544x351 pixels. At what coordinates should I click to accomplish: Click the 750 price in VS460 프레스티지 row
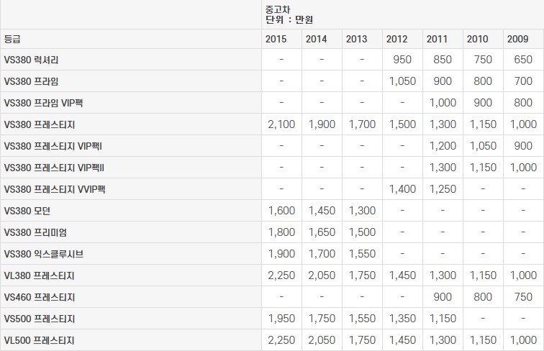point(523,297)
